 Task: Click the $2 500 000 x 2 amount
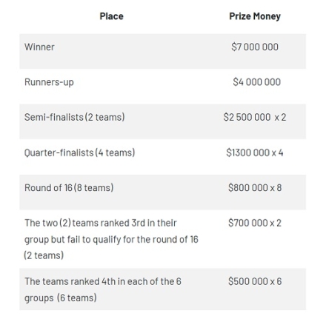tap(255, 117)
